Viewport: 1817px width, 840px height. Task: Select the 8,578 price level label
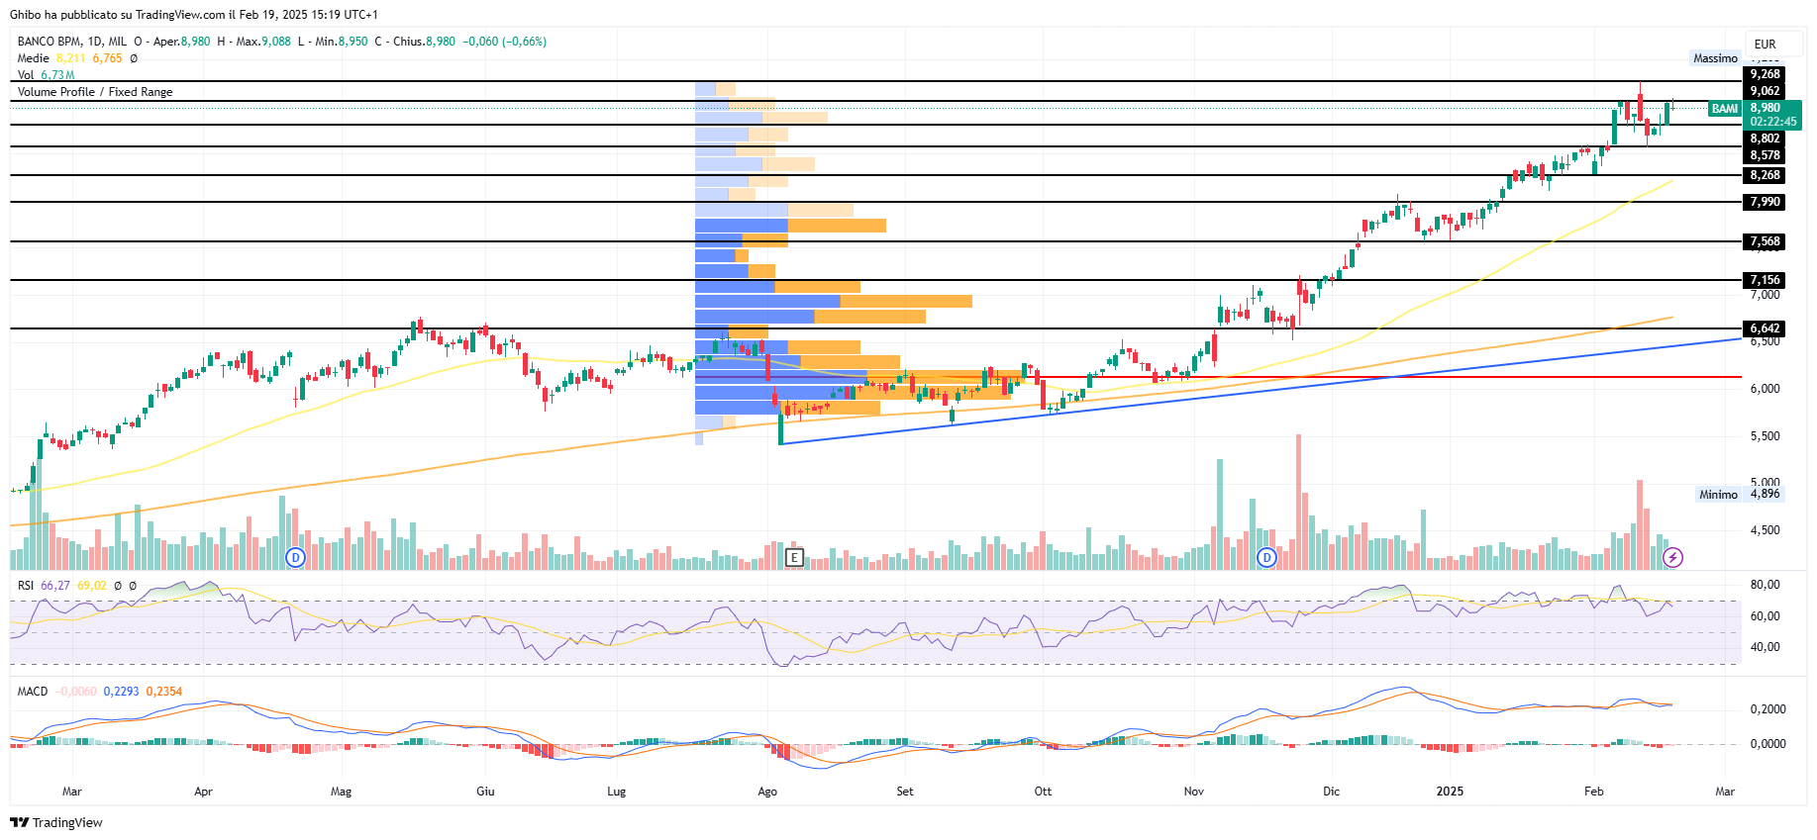[x=1765, y=155]
